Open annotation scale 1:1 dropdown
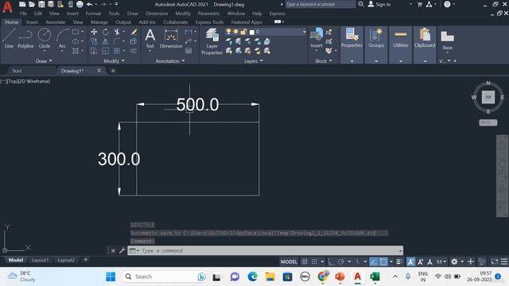This screenshot has height=286, width=509. [441, 261]
